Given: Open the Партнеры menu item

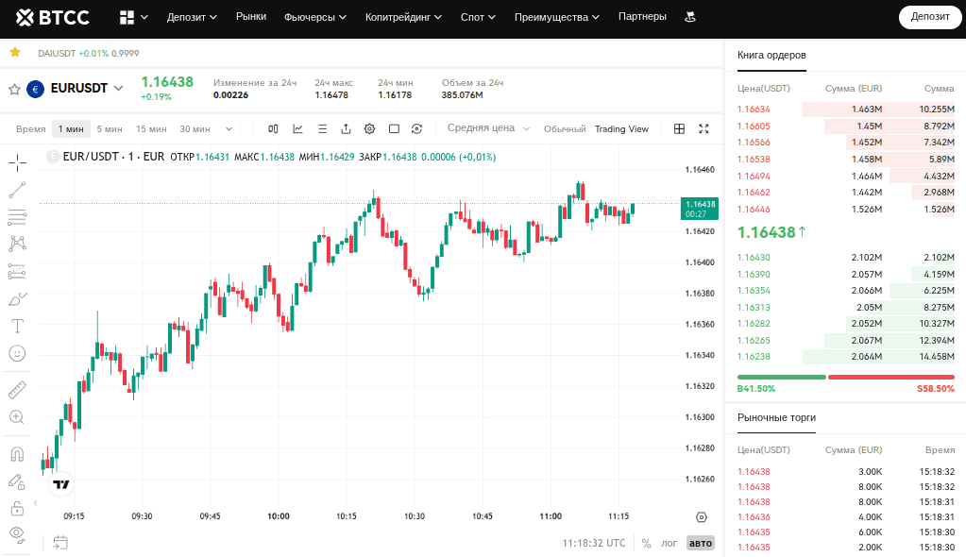Looking at the screenshot, I should pyautogui.click(x=642, y=17).
